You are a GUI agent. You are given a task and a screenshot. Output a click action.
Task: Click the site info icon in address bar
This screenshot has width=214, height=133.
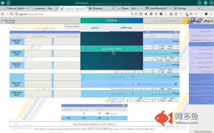pos(16,14)
